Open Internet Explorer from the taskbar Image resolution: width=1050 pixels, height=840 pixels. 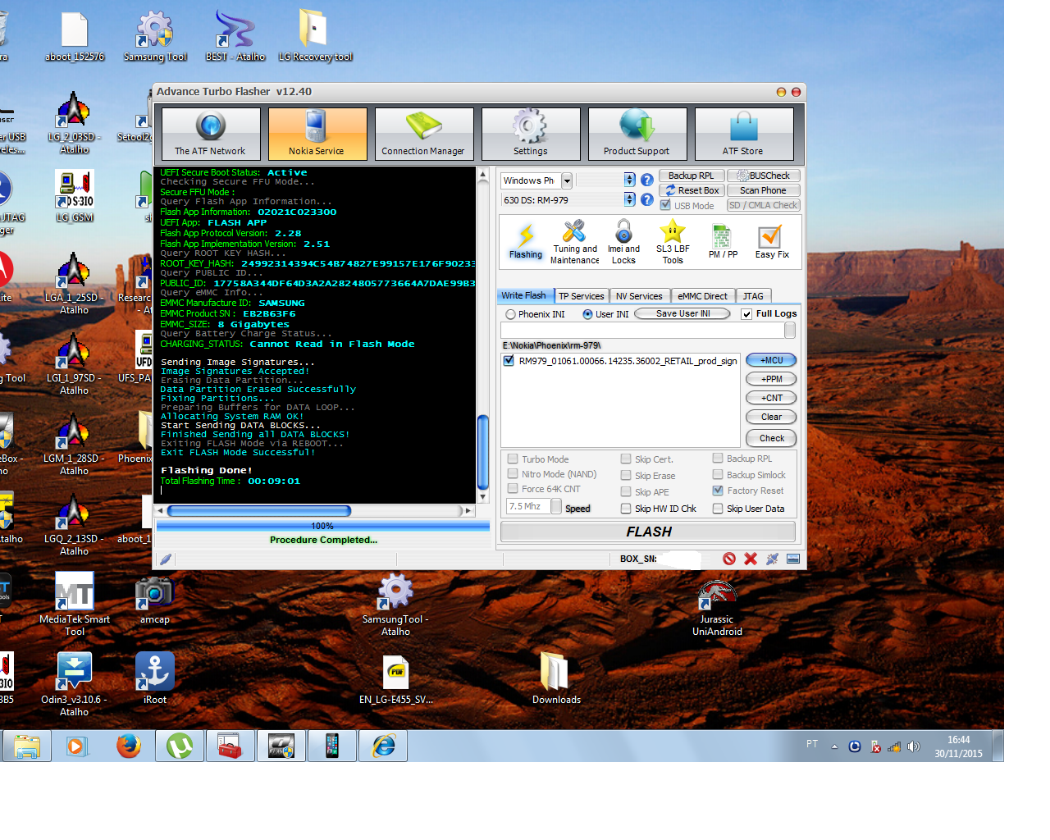[383, 746]
